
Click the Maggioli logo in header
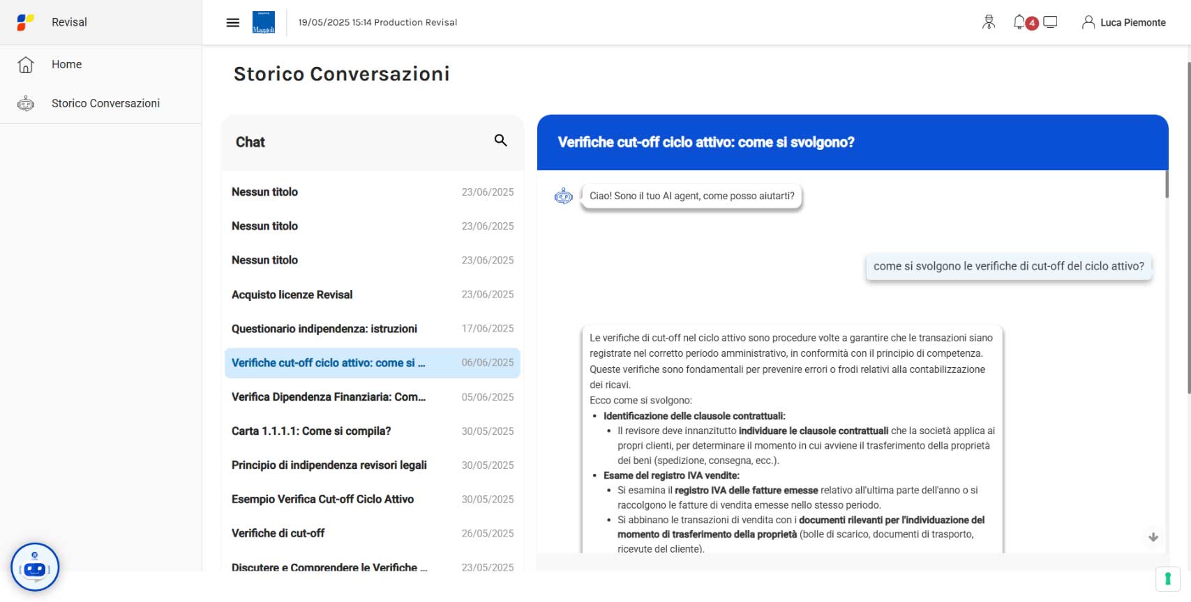[x=264, y=22]
